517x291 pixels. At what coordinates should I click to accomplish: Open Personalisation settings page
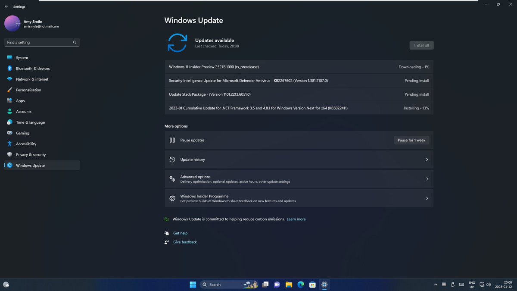pos(42,90)
